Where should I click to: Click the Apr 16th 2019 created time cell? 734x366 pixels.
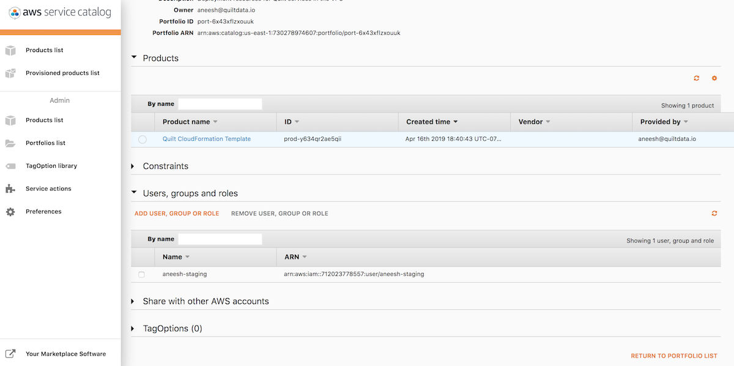(x=453, y=139)
